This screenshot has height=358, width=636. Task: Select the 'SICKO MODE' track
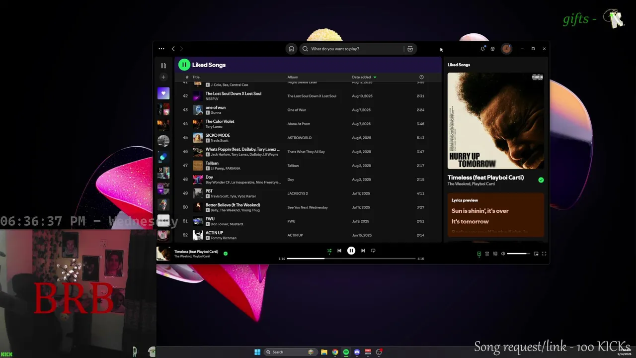pyautogui.click(x=218, y=135)
